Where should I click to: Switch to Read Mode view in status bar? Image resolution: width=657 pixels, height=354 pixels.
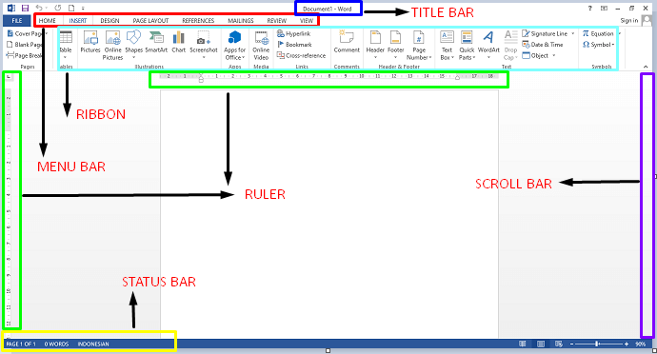click(523, 344)
